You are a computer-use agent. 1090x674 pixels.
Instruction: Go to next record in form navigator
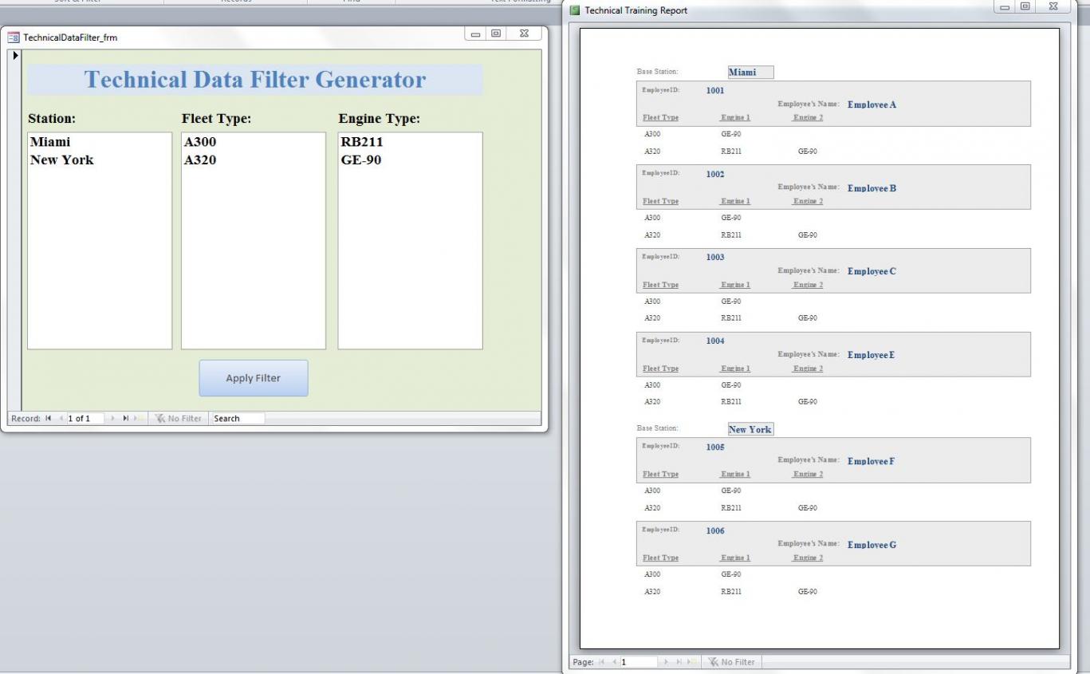coord(112,418)
